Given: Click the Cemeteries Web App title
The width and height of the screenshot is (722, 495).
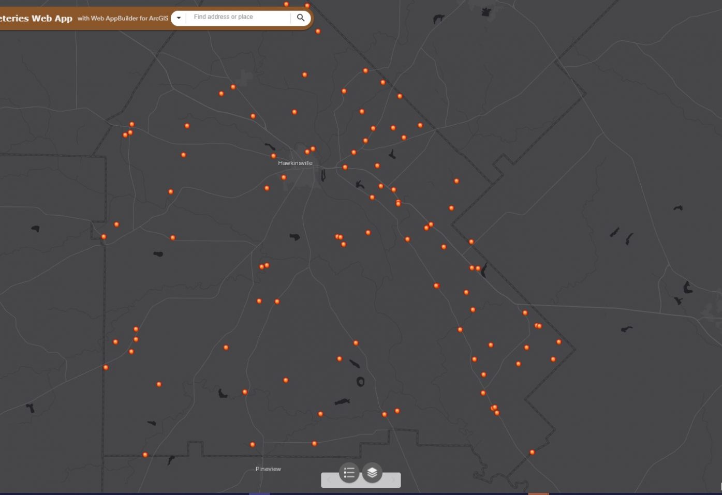Looking at the screenshot, I should (x=36, y=18).
